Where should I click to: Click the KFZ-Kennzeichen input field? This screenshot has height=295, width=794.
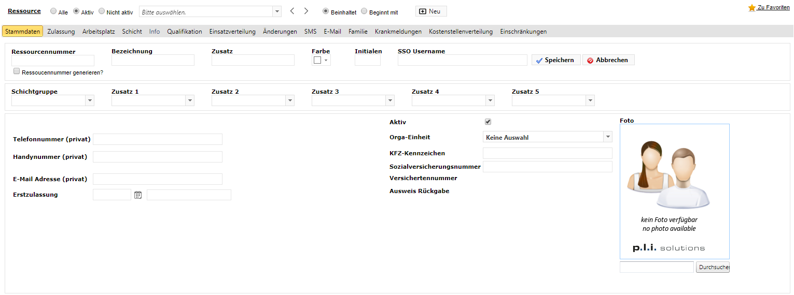(x=548, y=153)
